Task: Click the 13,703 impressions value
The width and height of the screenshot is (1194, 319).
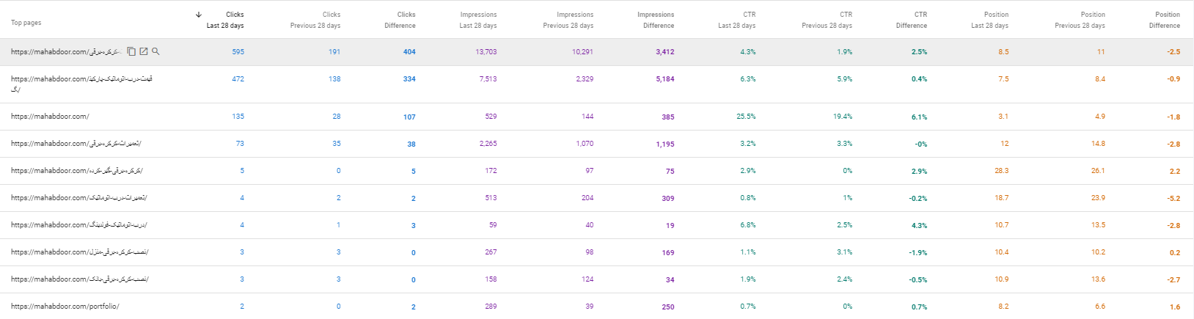Action: click(486, 52)
